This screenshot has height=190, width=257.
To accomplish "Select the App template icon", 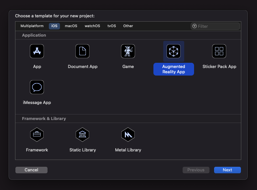I will coord(37,51).
